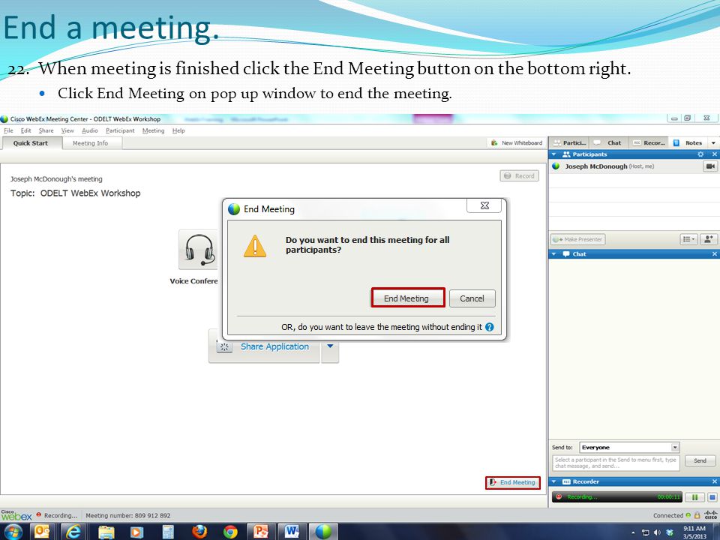Click the Cisco logo in status bar
This screenshot has width=720, height=540.
tap(710, 515)
